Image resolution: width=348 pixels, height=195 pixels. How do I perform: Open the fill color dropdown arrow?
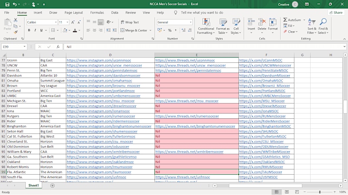[70, 30]
